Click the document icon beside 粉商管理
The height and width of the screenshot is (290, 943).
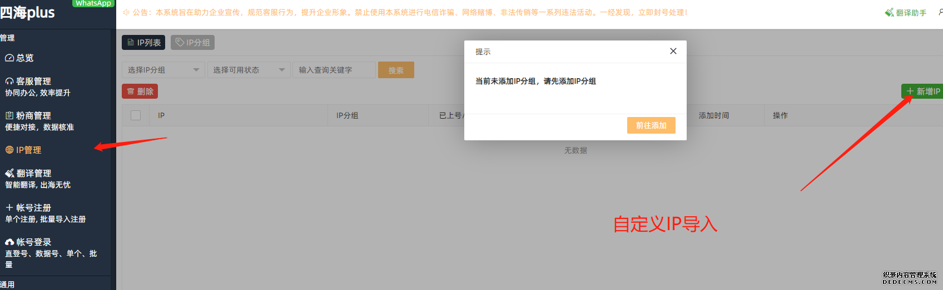coord(9,116)
